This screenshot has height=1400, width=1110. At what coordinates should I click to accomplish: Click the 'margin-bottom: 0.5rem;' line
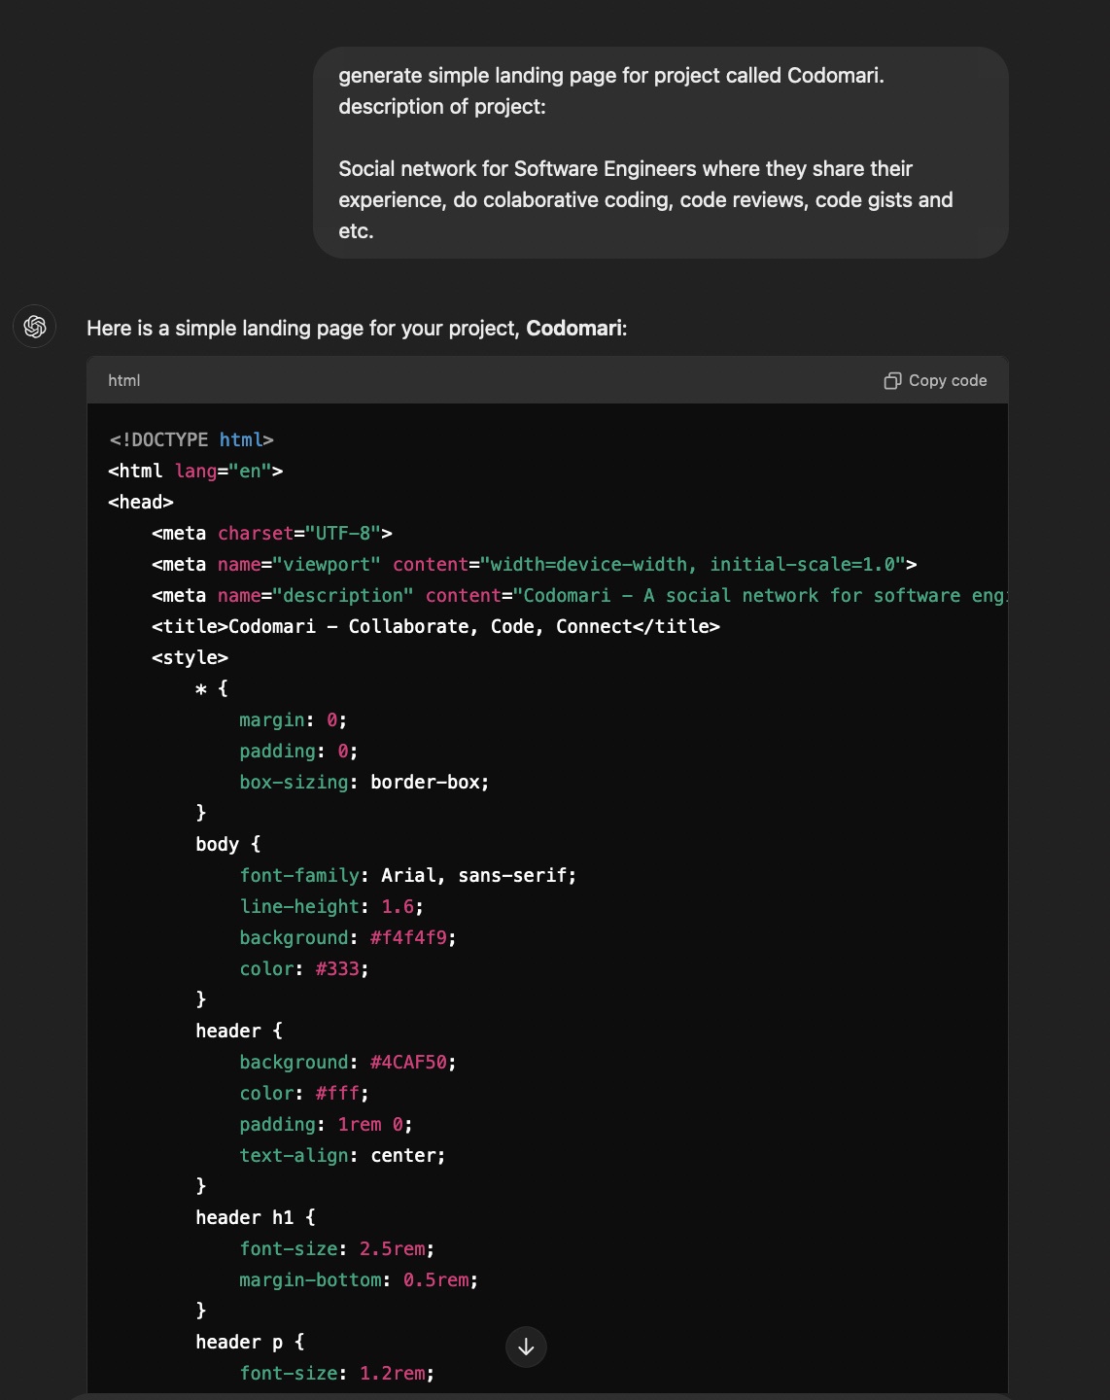point(360,1279)
